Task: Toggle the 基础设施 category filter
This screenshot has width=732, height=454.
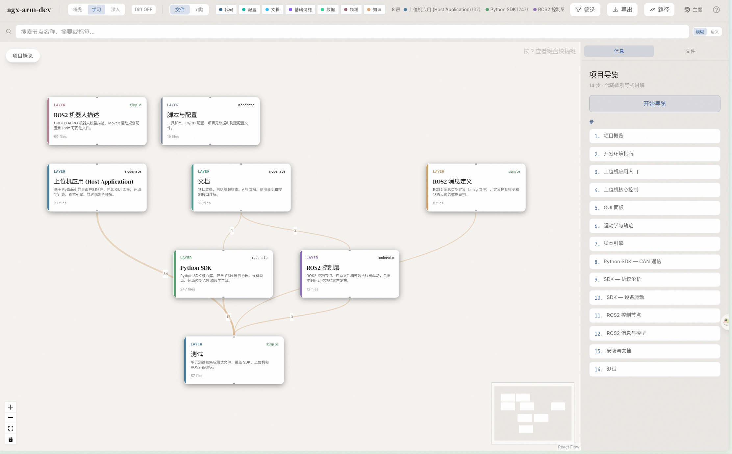Action: pyautogui.click(x=300, y=10)
